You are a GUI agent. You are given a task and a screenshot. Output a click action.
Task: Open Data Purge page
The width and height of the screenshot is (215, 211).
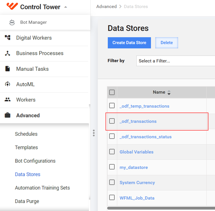point(27,201)
